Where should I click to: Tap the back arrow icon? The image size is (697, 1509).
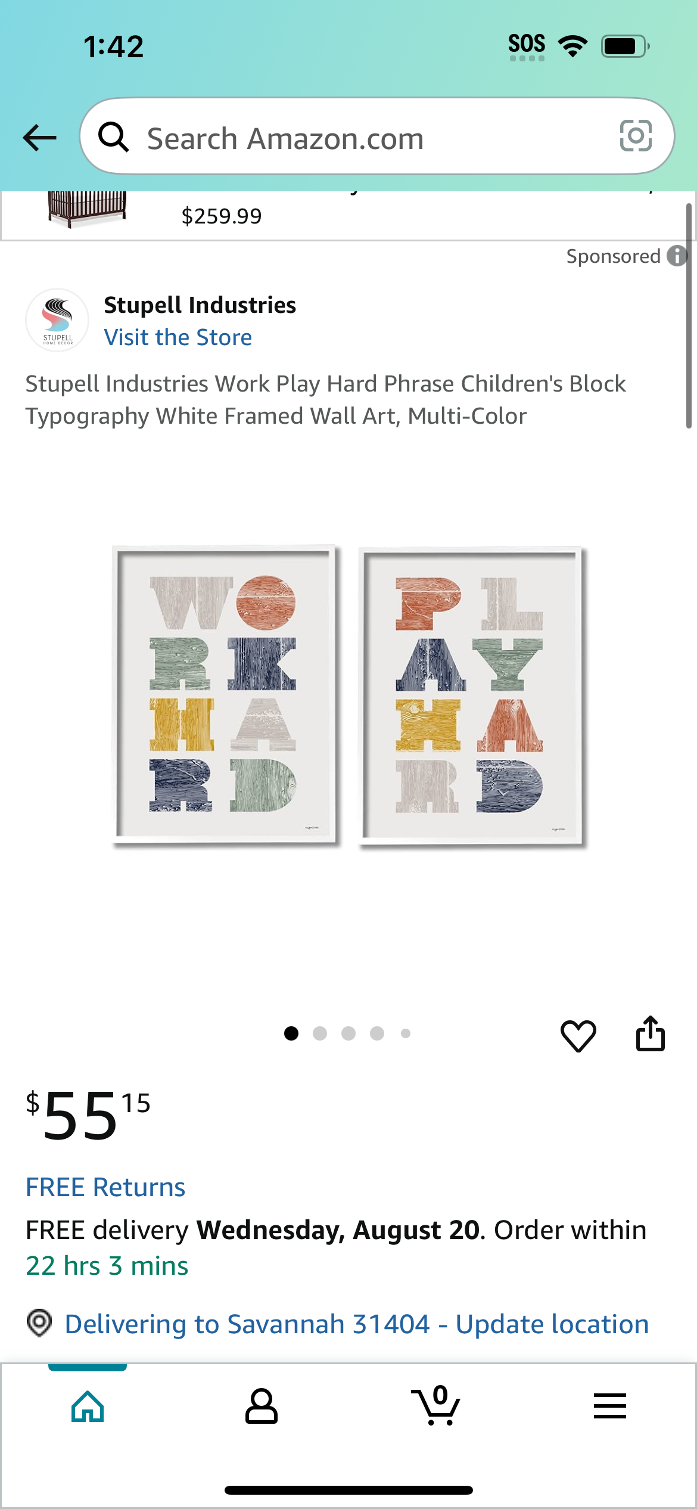point(39,138)
